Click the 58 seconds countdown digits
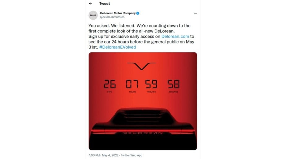 174,84
